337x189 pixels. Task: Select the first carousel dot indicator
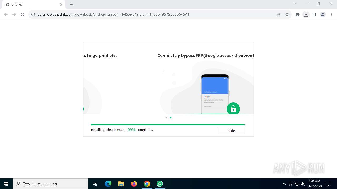tap(166, 118)
